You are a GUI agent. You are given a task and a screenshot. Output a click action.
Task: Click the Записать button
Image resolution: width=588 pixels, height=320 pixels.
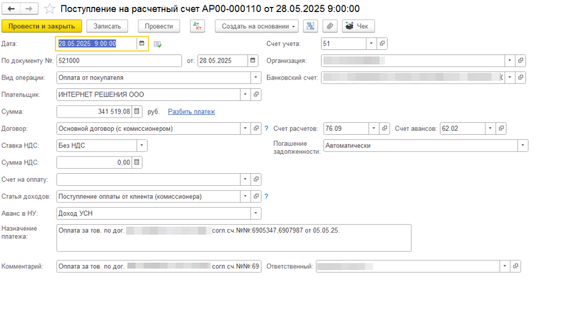(x=107, y=26)
